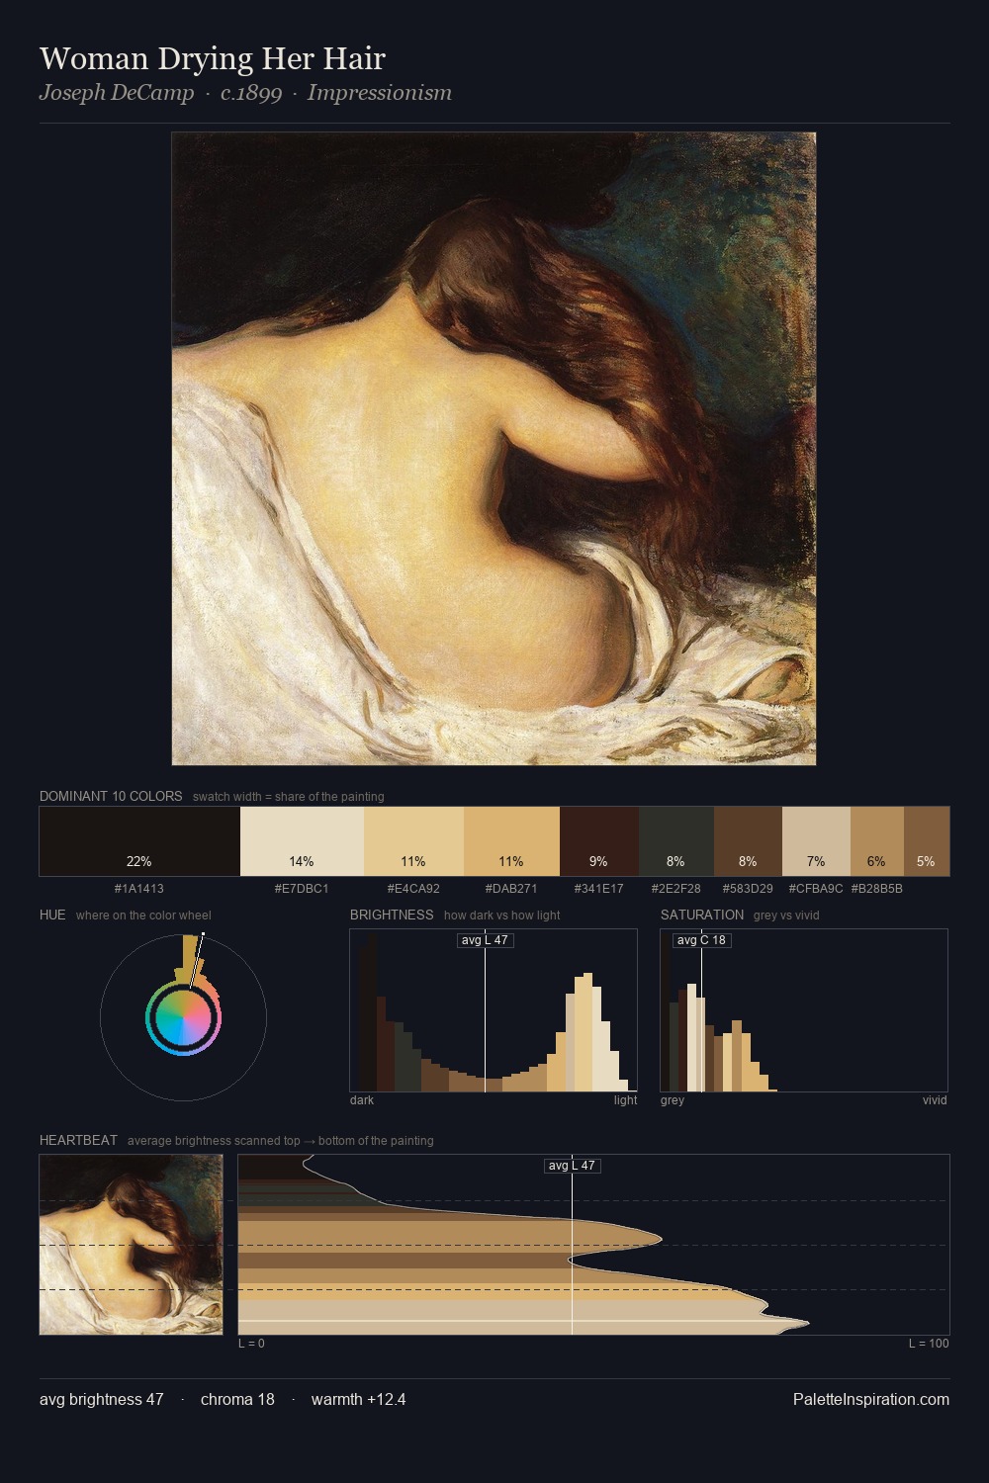989x1483 pixels.
Task: Pick the swatch above #2E2F28
Action: [x=676, y=841]
